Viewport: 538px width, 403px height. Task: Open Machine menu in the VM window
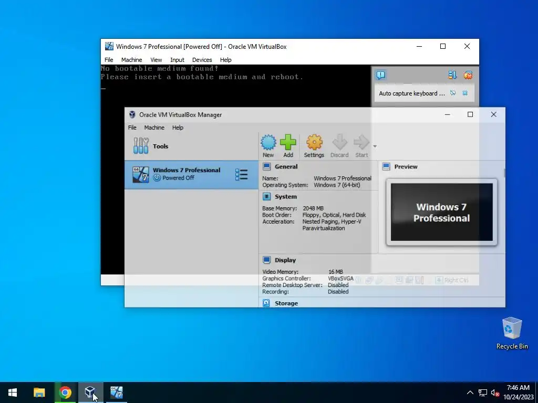point(131,60)
